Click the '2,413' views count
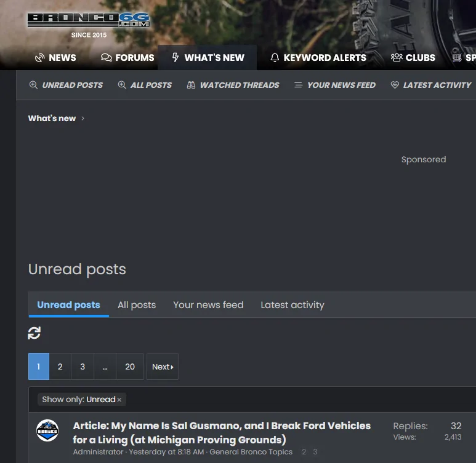Image resolution: width=476 pixels, height=463 pixels. click(453, 437)
